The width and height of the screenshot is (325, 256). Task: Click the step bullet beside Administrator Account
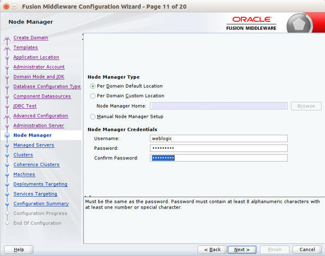point(7,67)
